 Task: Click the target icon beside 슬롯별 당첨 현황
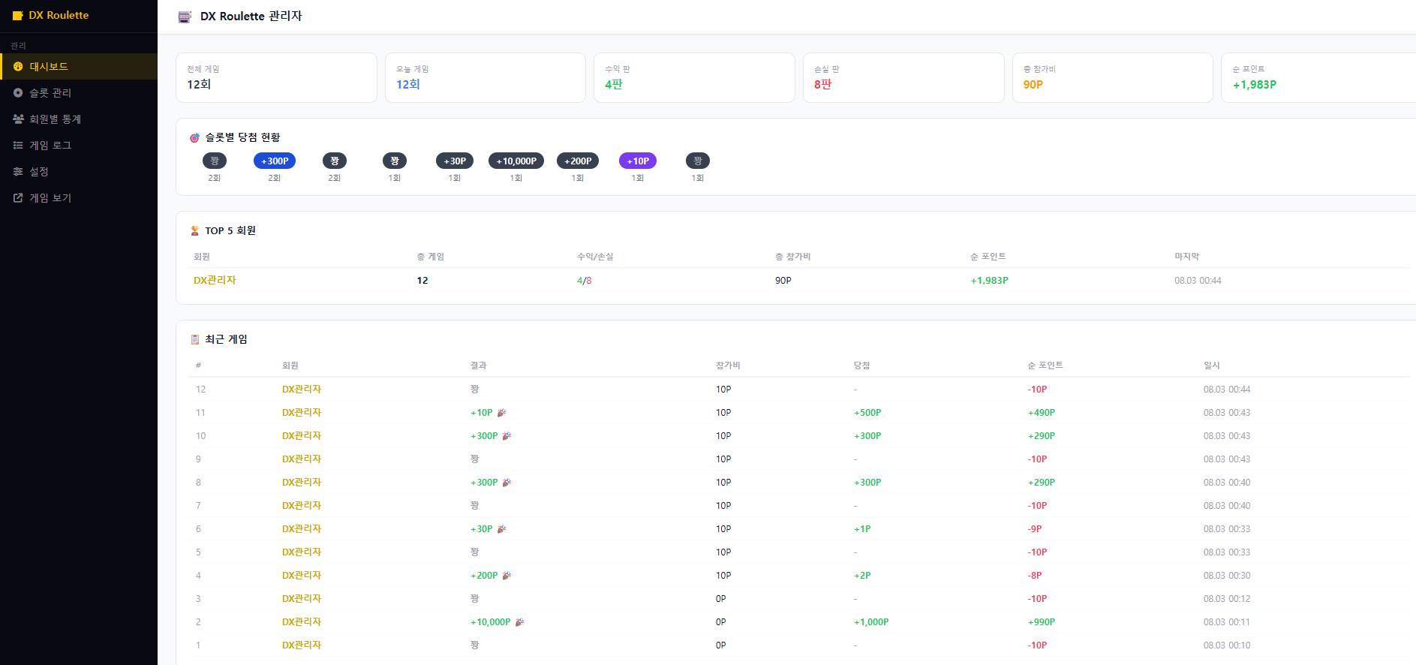pos(195,138)
